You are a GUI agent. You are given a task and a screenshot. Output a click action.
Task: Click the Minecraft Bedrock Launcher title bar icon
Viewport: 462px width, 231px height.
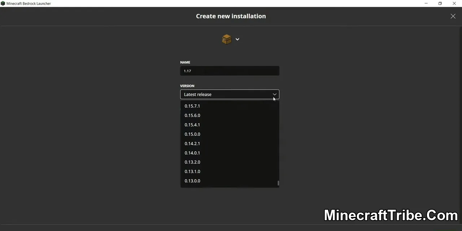click(3, 3)
